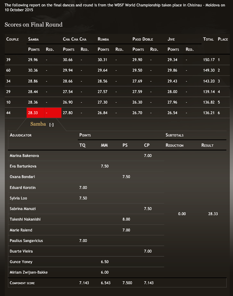
Task: Click the Samba column header
Action: pos(34,39)
